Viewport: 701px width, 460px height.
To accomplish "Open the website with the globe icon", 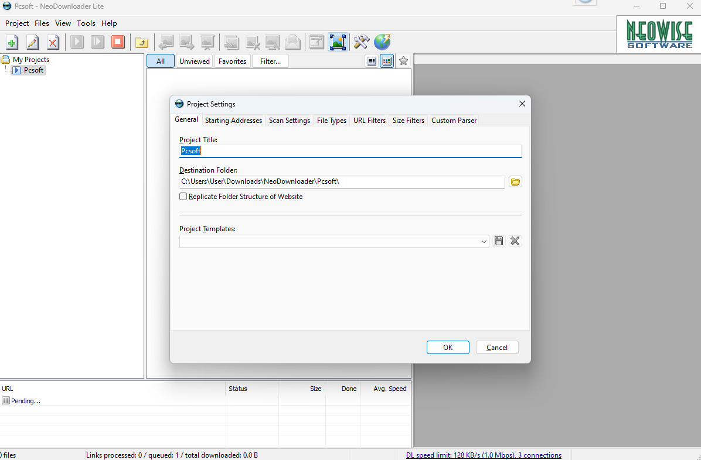I will coord(382,42).
